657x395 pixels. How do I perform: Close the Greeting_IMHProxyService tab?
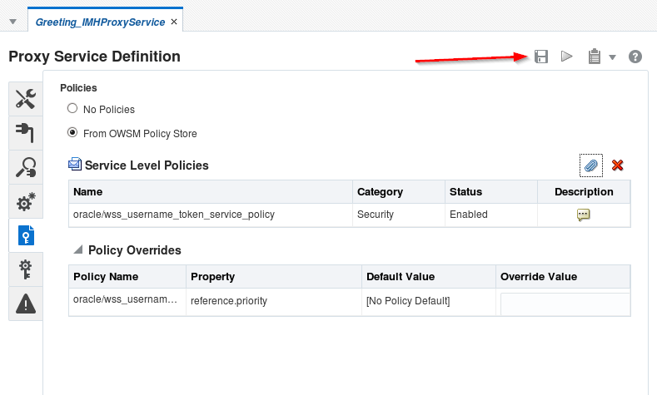coord(173,22)
